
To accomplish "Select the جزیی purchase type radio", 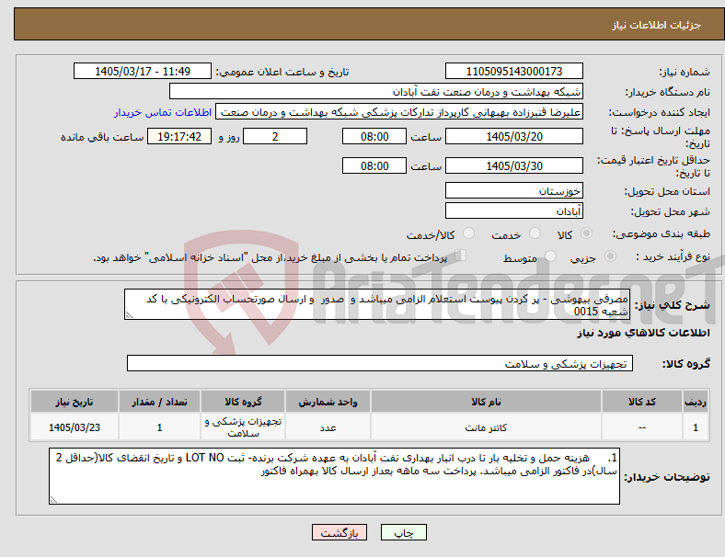I will click(610, 256).
